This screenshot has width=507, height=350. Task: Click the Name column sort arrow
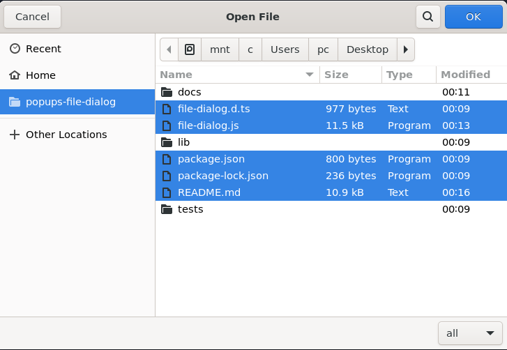click(x=310, y=75)
